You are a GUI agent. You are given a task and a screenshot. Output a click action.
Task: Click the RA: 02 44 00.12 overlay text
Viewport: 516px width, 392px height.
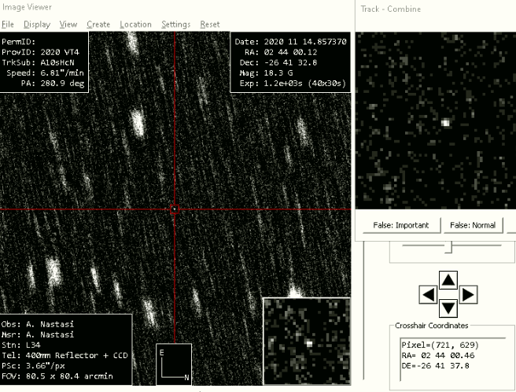(x=281, y=52)
